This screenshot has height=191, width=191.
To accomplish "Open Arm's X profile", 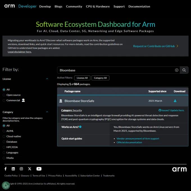I will [29, 169].
